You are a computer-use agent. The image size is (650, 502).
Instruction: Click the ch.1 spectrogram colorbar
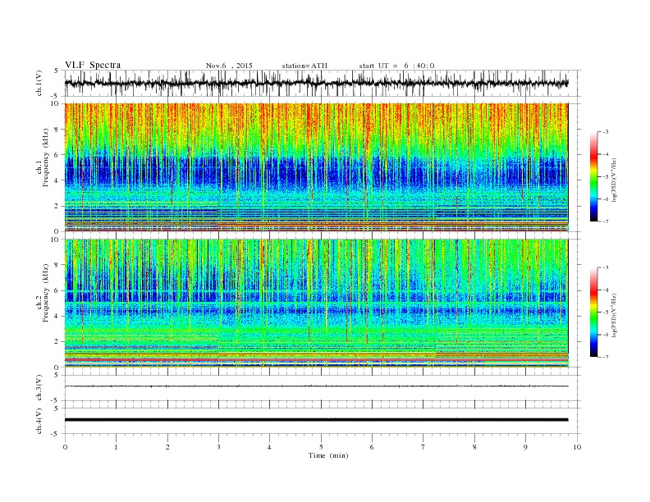click(593, 176)
